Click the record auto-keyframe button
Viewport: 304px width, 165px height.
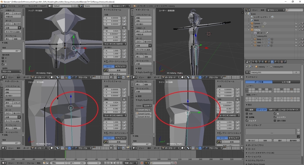pyautogui.click(x=142, y=163)
